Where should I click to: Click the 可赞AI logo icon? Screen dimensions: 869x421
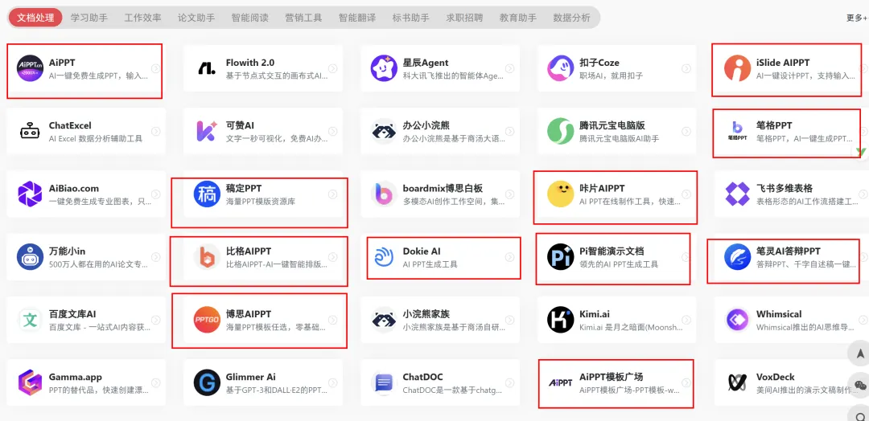208,132
